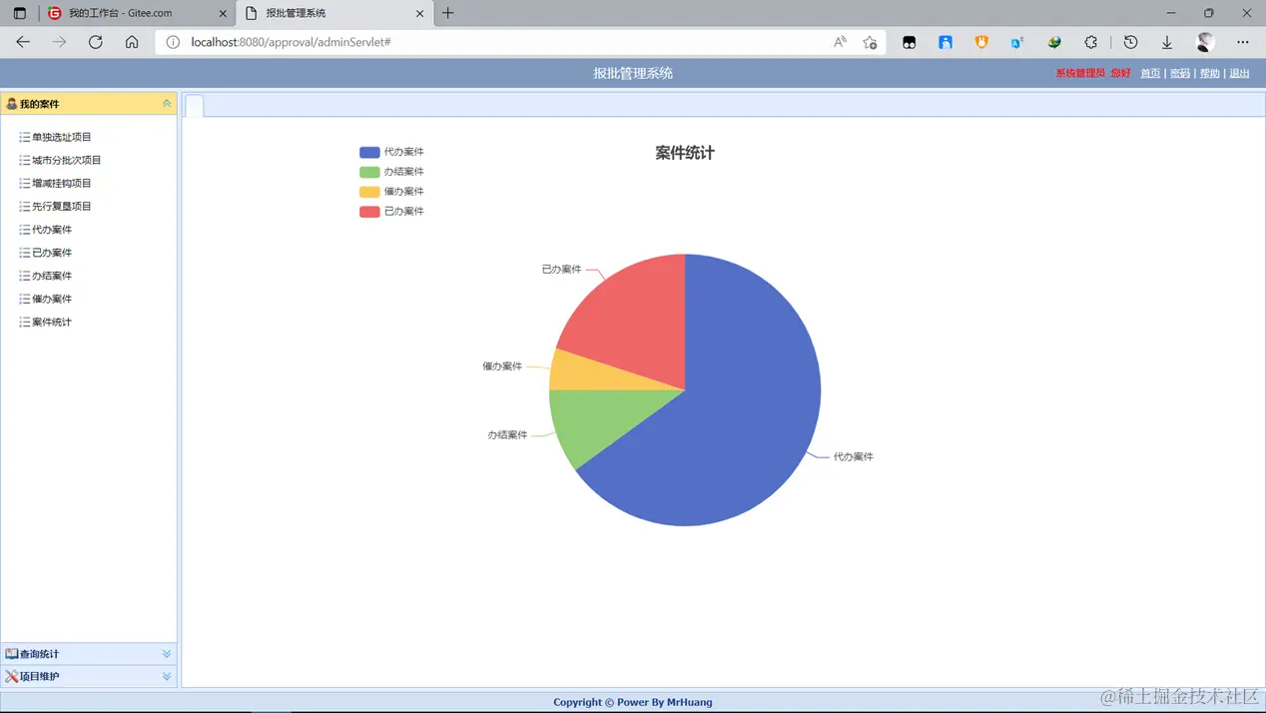The image size is (1266, 713).
Task: Open a new browser tab
Action: pyautogui.click(x=448, y=13)
